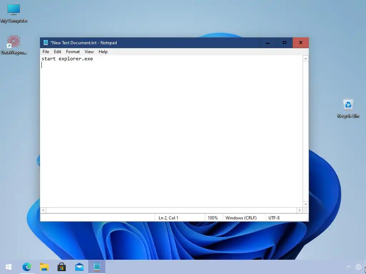Viewport: 366px width, 274px height.
Task: Click the '100%' zoom status entry
Action: point(213,218)
